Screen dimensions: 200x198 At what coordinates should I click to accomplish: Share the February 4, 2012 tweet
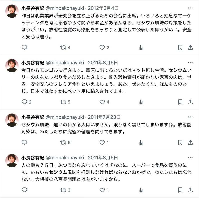190,47
